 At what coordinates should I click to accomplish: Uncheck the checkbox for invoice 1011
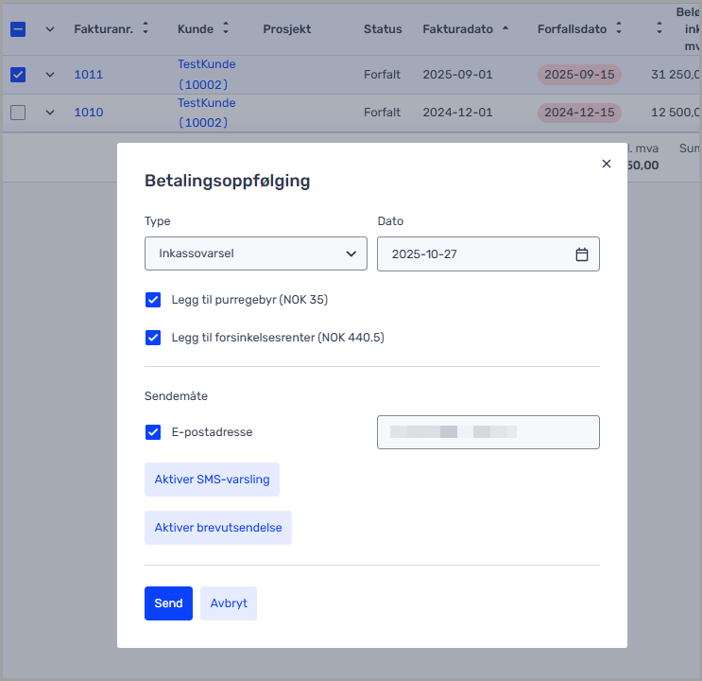pyautogui.click(x=18, y=75)
